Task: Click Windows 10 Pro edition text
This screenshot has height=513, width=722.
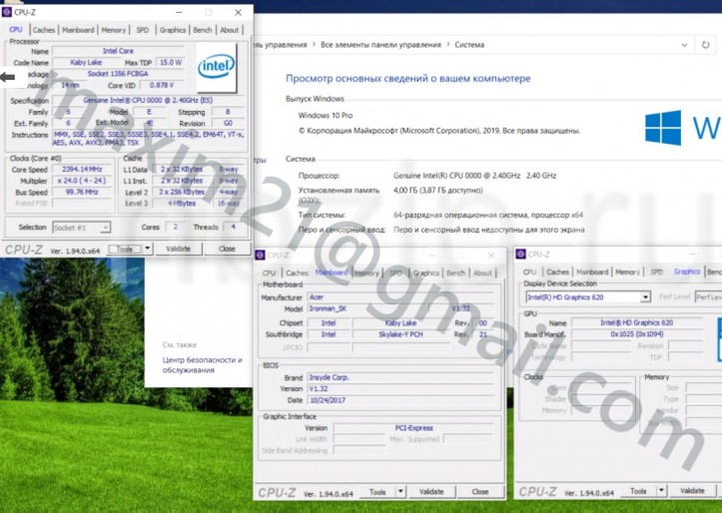Action: [326, 116]
